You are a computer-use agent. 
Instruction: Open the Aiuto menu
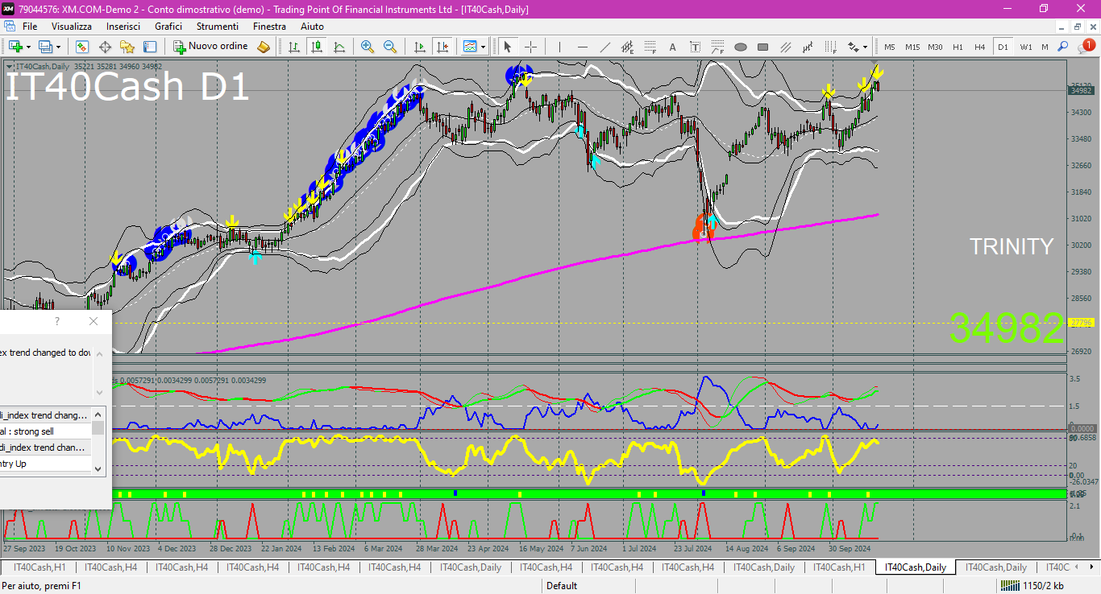(x=312, y=27)
